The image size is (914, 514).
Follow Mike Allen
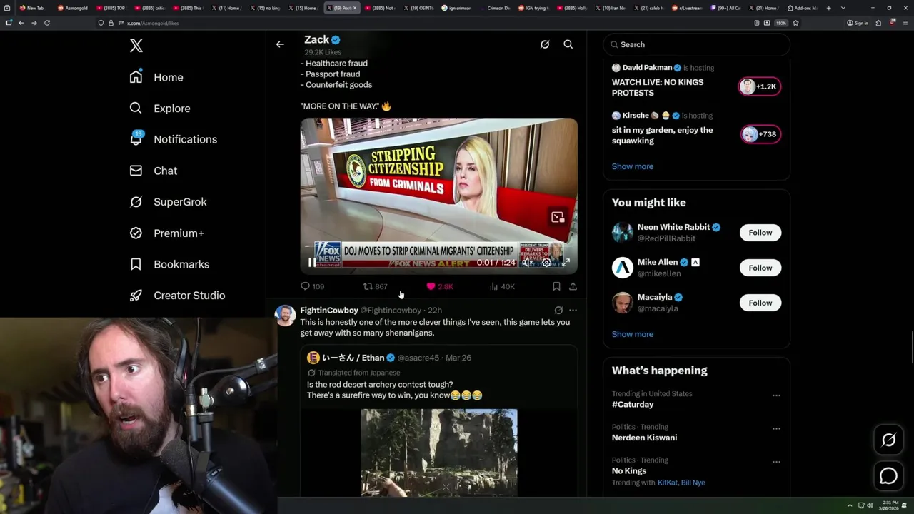tap(760, 268)
